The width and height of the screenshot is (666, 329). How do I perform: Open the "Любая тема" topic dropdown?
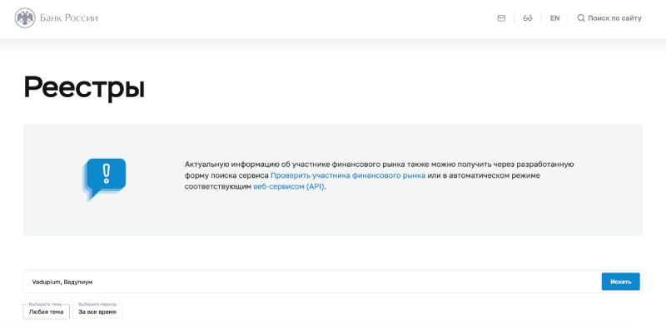pyautogui.click(x=47, y=312)
